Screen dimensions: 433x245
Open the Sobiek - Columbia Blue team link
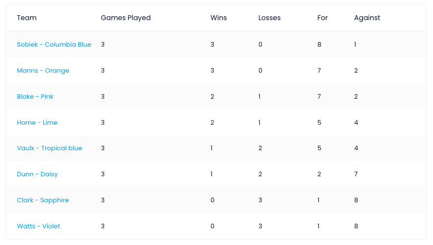click(54, 45)
